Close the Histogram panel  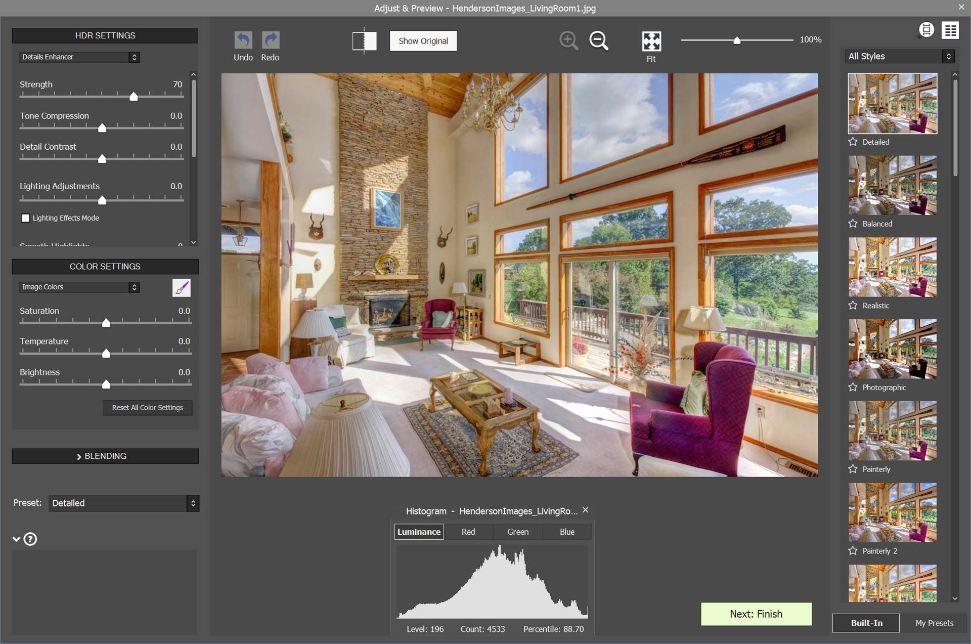pos(586,510)
